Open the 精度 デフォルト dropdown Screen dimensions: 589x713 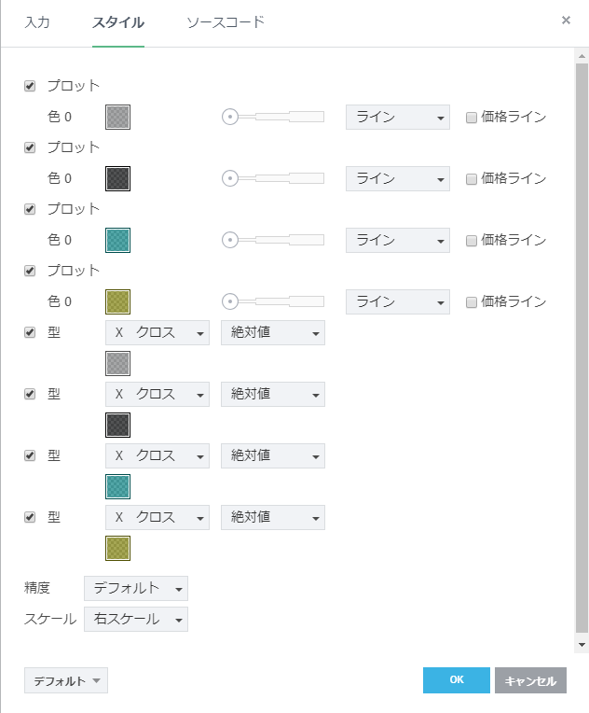click(136, 588)
